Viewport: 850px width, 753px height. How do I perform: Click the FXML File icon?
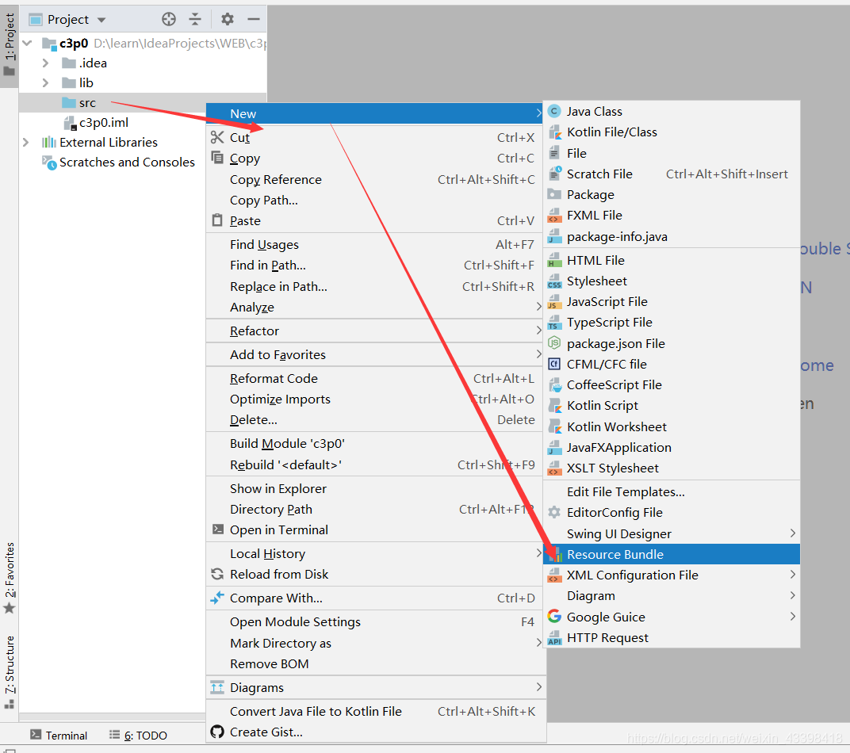click(x=554, y=216)
